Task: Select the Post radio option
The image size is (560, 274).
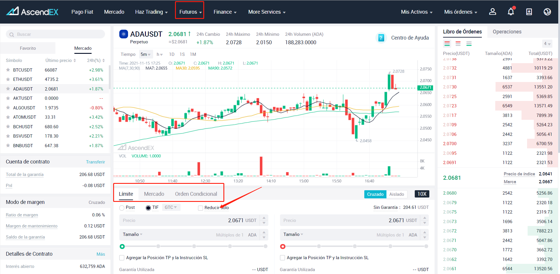Action: 122,208
